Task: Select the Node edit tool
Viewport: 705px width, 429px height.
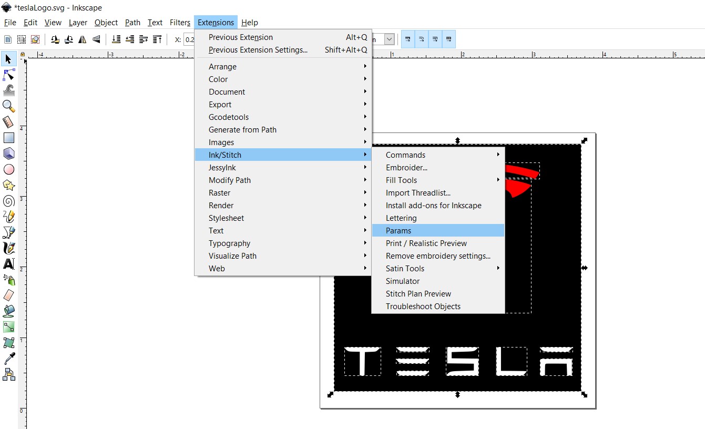Action: pos(8,75)
